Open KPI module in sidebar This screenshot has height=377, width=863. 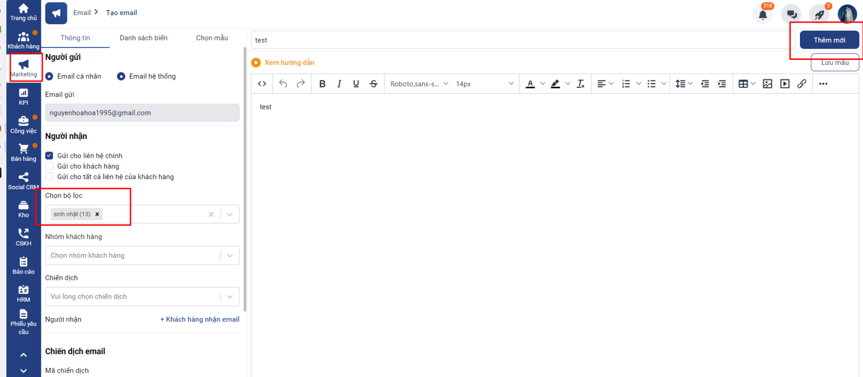(x=23, y=96)
